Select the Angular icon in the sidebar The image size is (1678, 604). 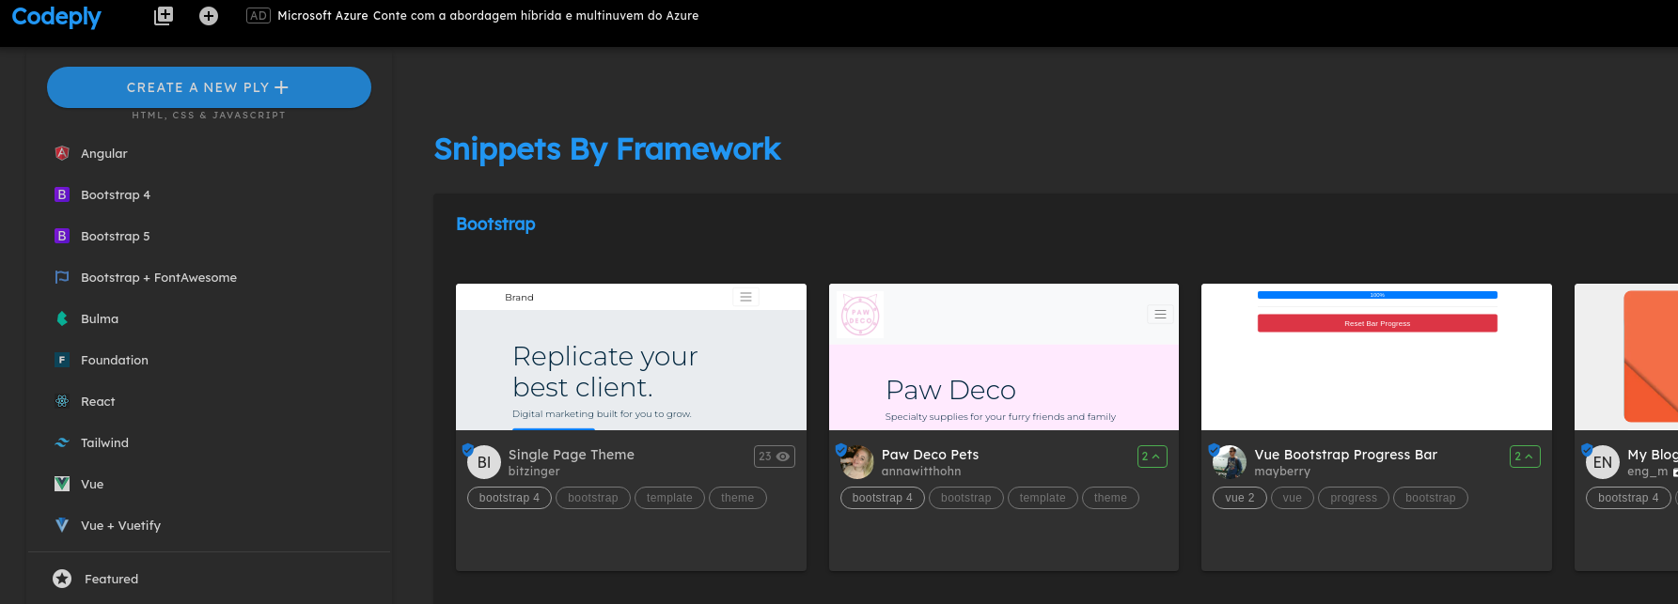pyautogui.click(x=62, y=153)
